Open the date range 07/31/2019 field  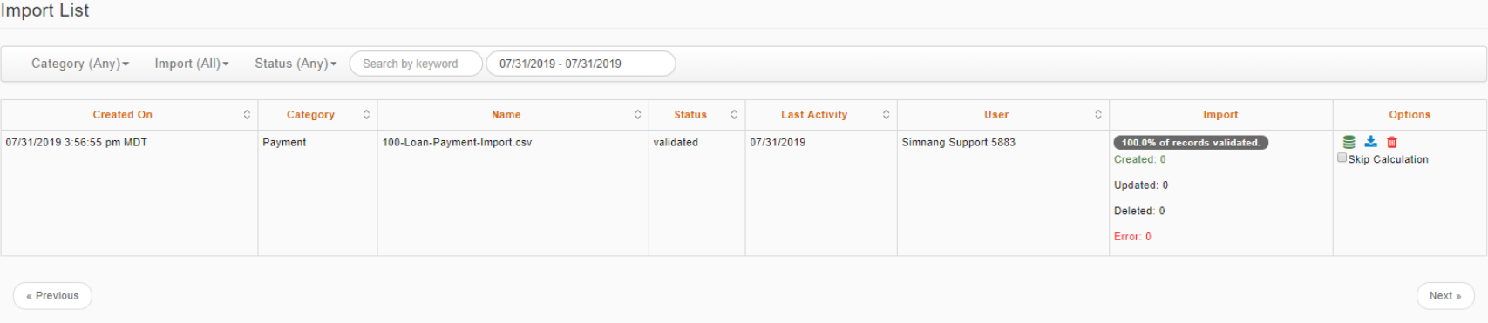tap(581, 64)
